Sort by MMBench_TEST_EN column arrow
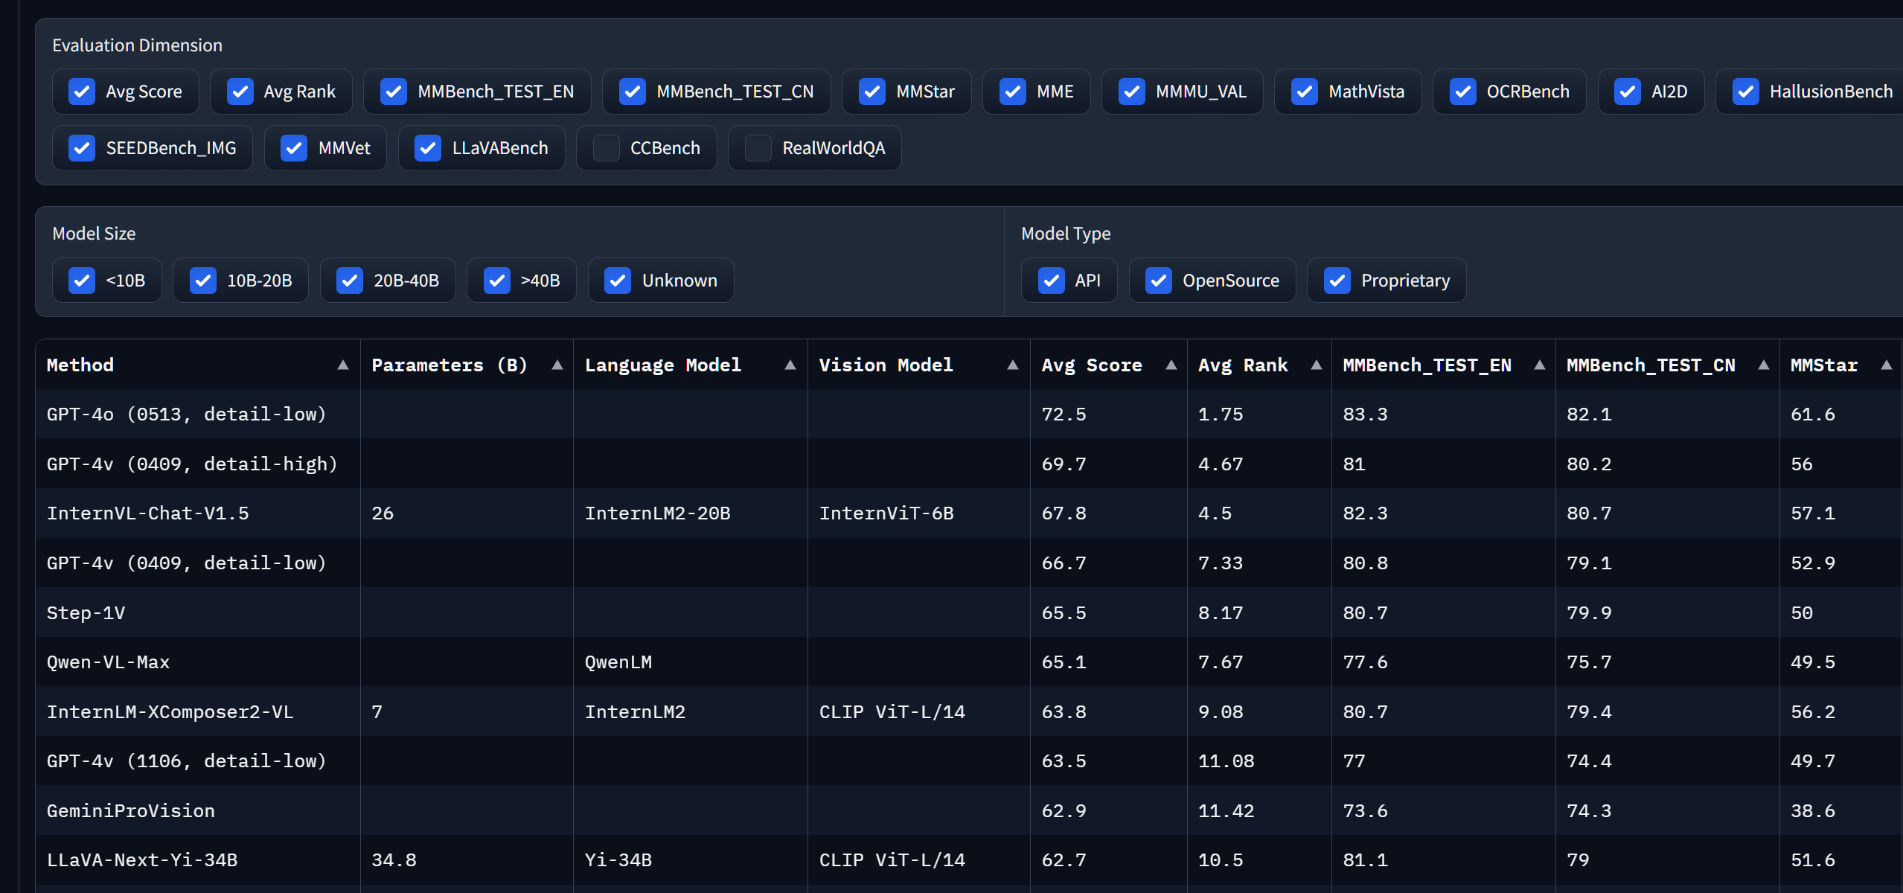This screenshot has width=1903, height=893. (1540, 365)
